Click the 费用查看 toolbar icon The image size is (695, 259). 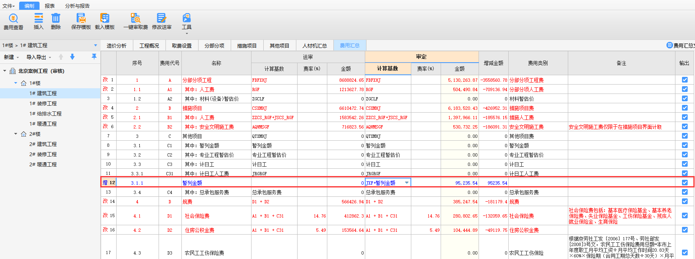click(x=13, y=19)
